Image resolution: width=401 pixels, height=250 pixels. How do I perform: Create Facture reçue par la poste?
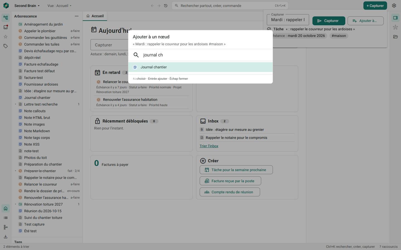230,181
